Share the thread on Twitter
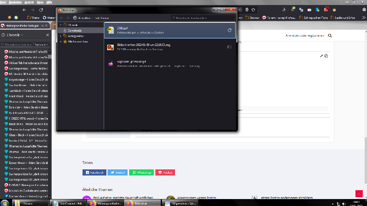 [118, 172]
